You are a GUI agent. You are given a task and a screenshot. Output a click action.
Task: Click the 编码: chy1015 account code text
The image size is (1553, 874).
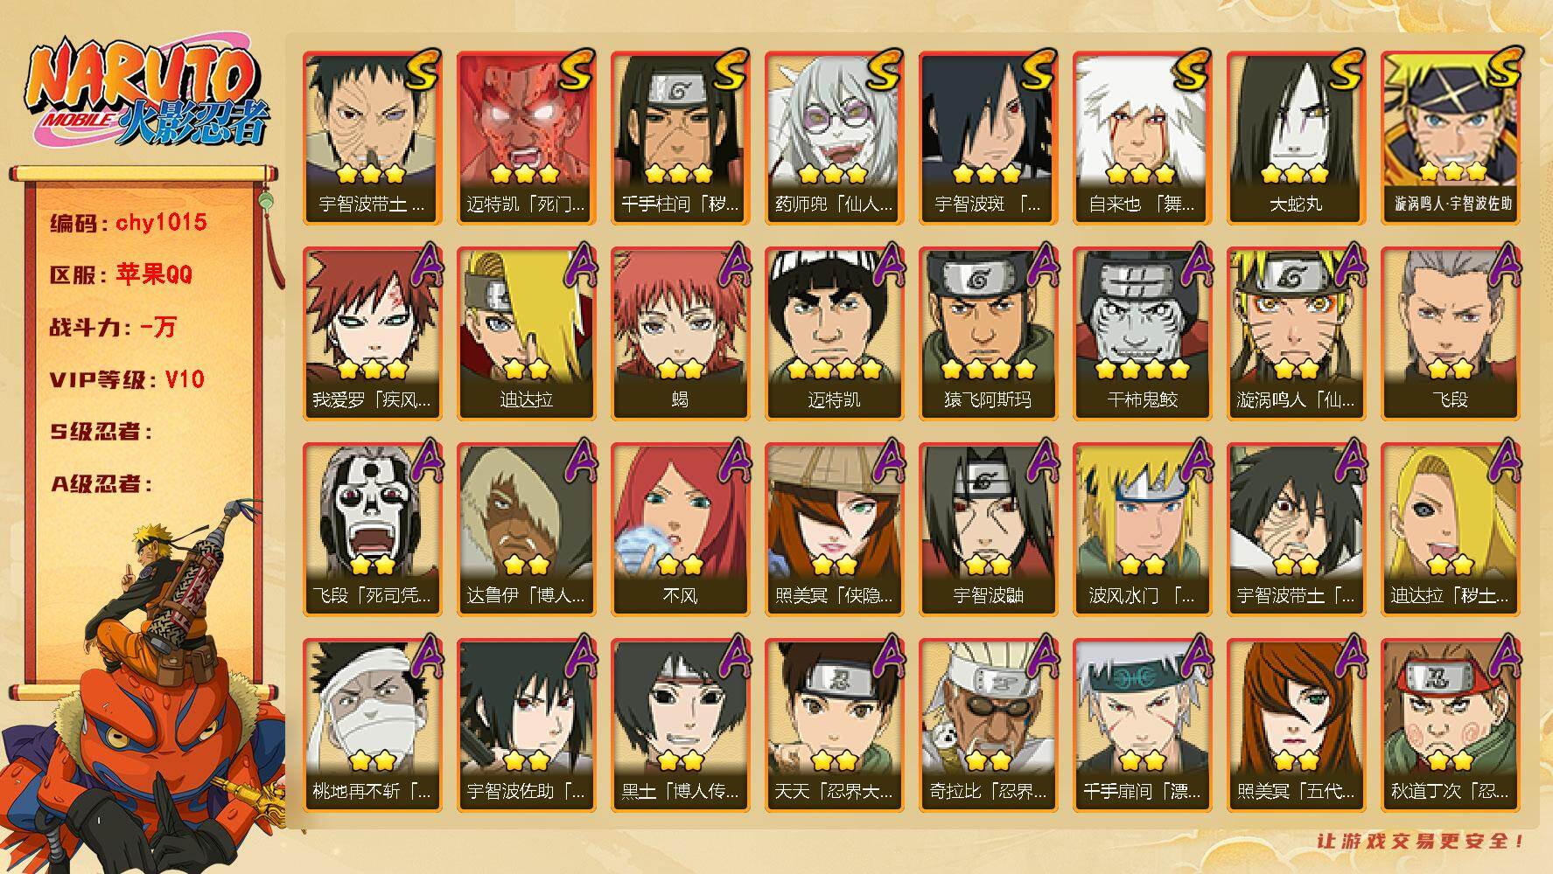click(129, 222)
